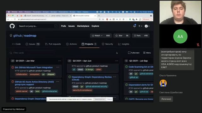Click the Chrome back arrow
The width and height of the screenshot is (202, 113).
(x=8, y=19)
